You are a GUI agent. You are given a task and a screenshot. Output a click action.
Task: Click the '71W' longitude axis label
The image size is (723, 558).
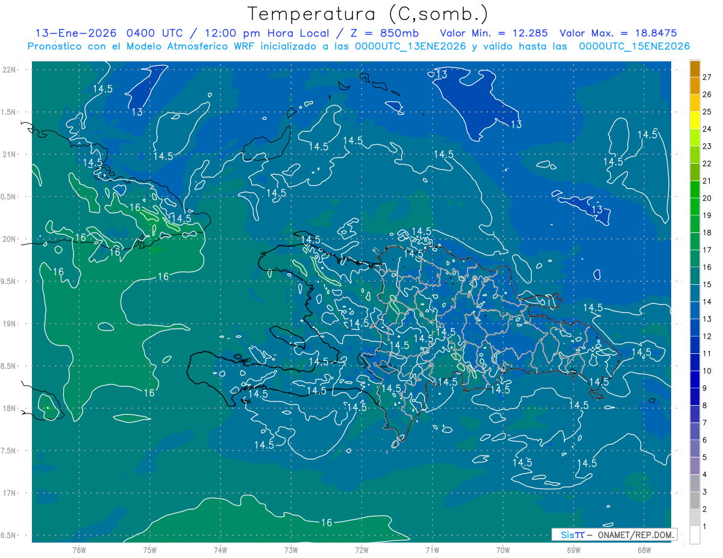[x=432, y=550]
